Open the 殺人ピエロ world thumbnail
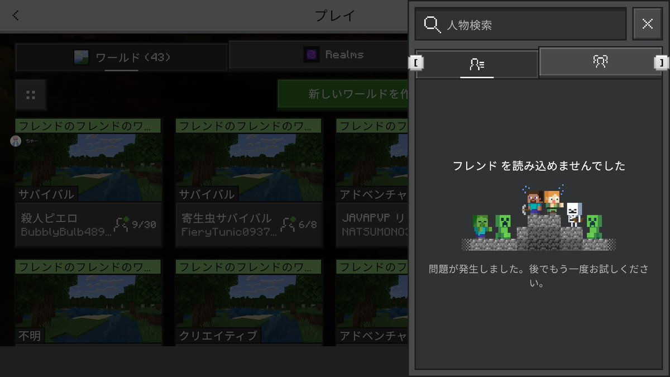The image size is (670, 377). click(89, 167)
